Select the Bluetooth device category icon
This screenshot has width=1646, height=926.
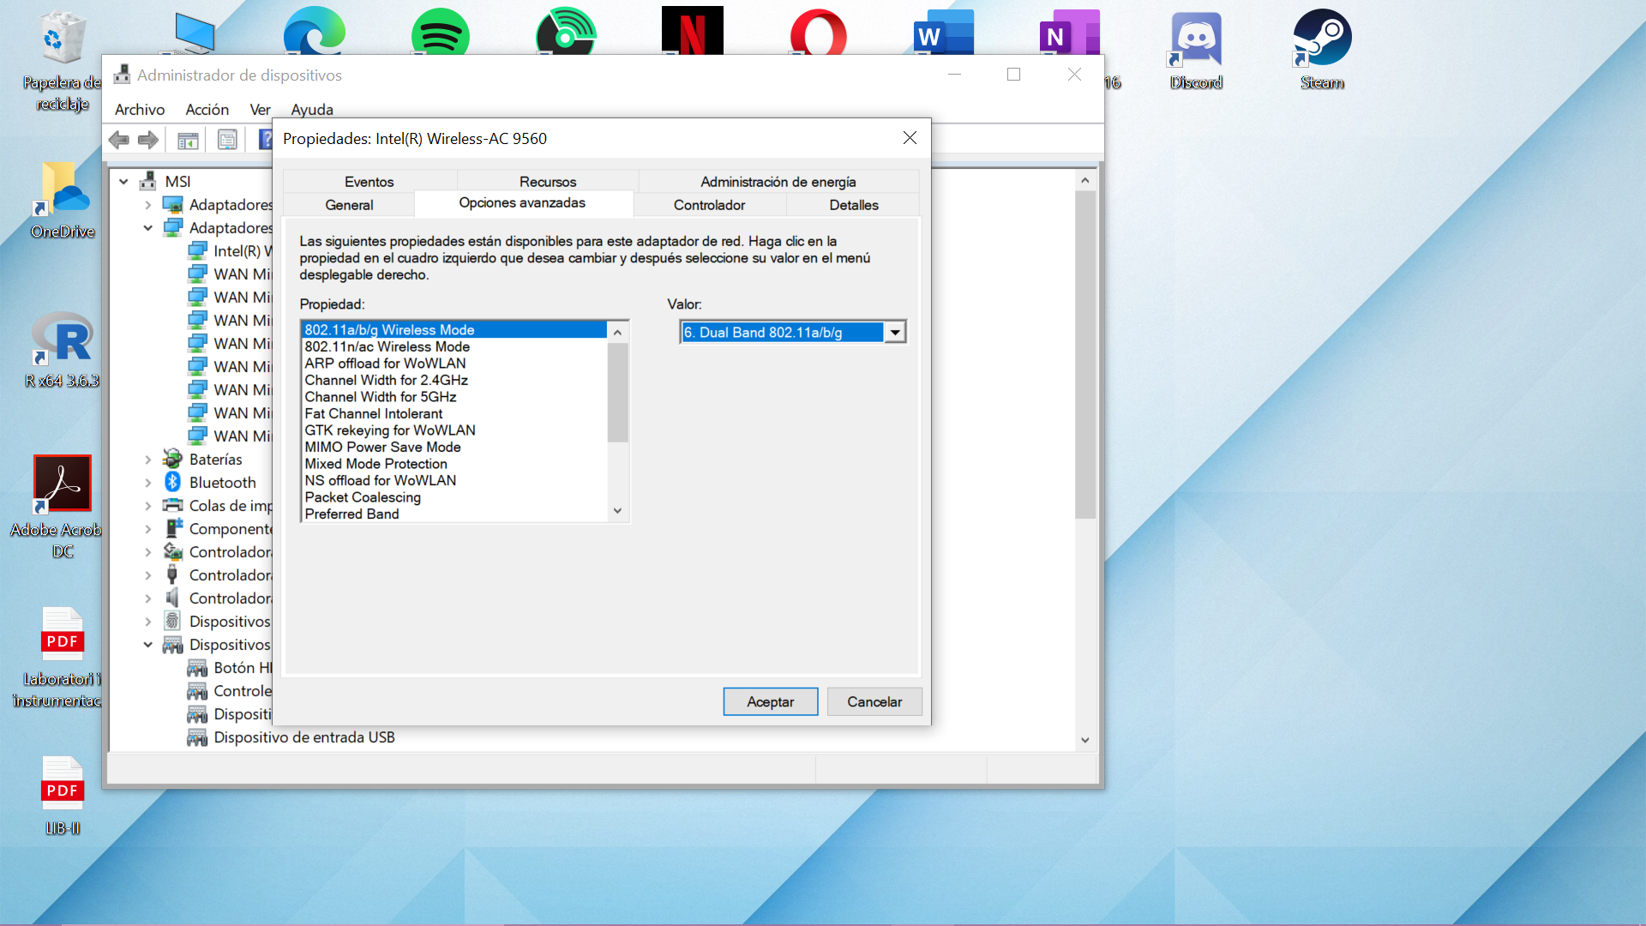(x=172, y=482)
